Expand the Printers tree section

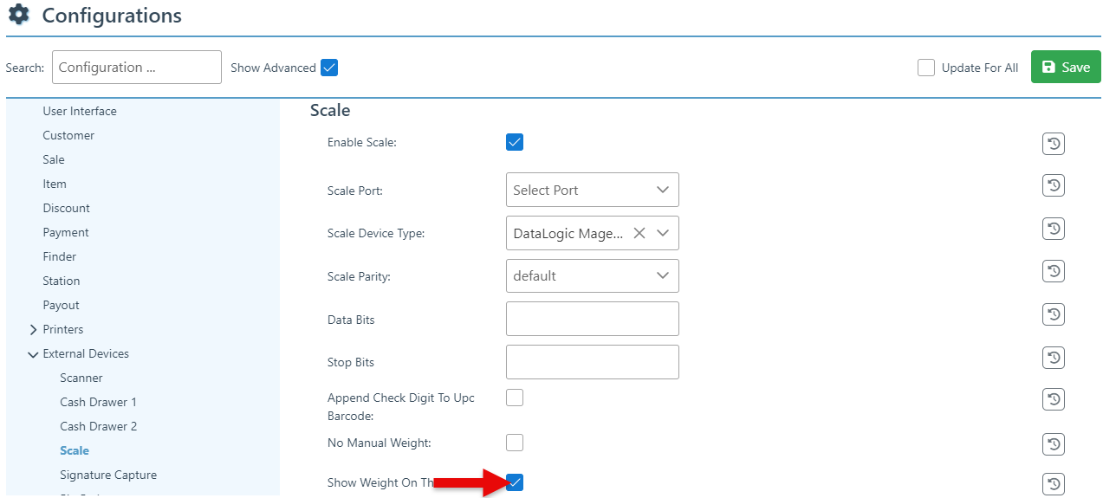34,329
